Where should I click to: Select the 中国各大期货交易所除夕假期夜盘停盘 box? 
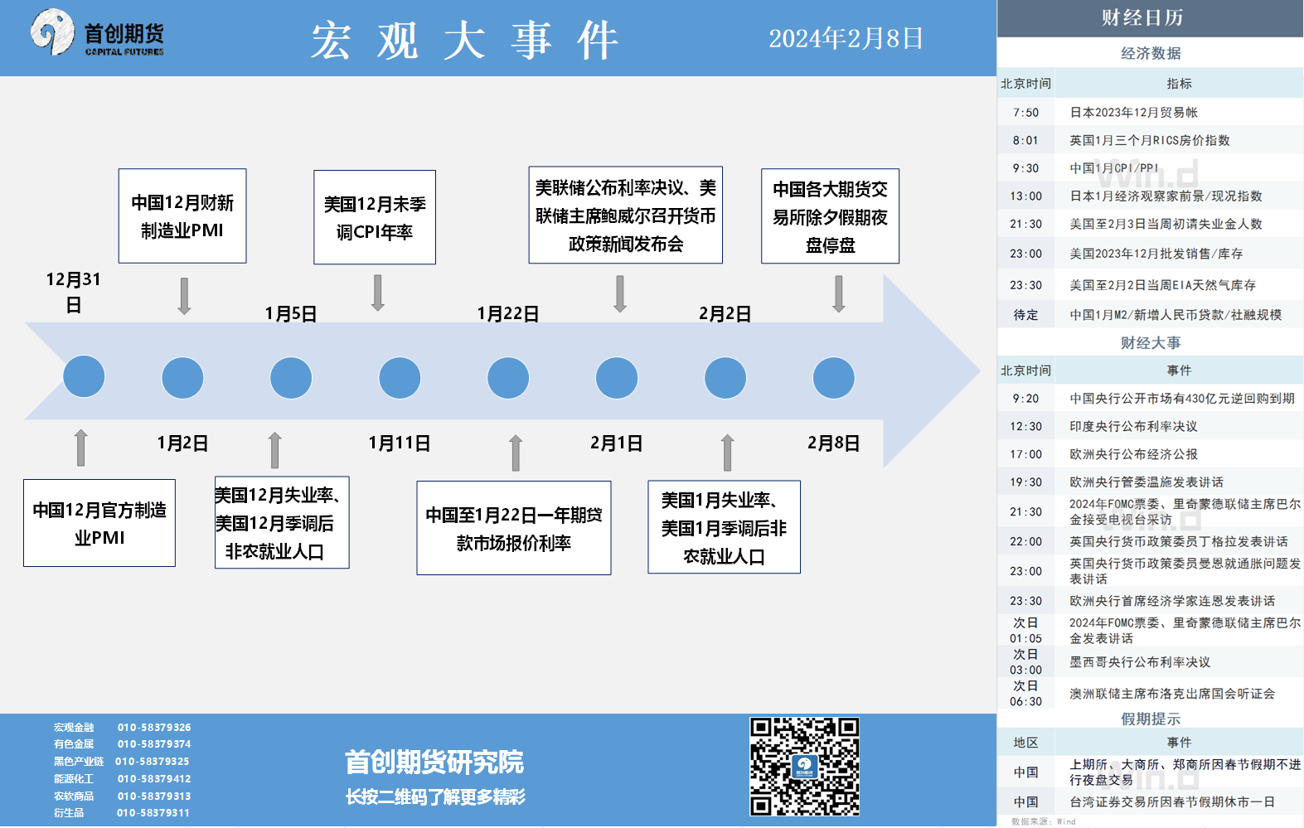[830, 216]
